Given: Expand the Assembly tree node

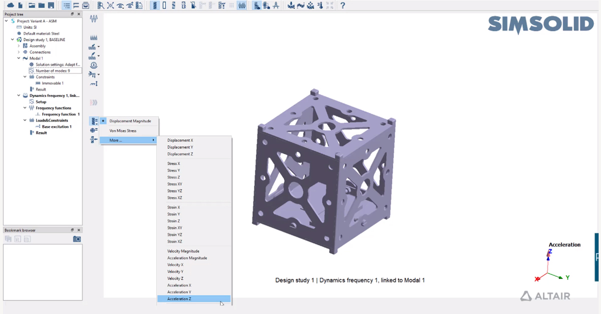Looking at the screenshot, I should click(19, 46).
